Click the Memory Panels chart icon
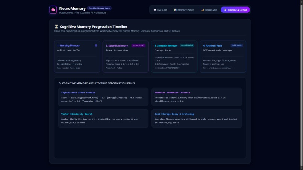 point(175,10)
